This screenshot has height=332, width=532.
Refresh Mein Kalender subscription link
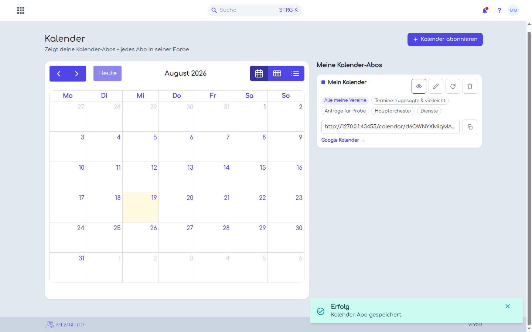(453, 86)
